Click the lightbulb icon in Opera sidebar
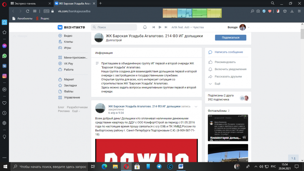The image size is (304, 171). click(4, 137)
